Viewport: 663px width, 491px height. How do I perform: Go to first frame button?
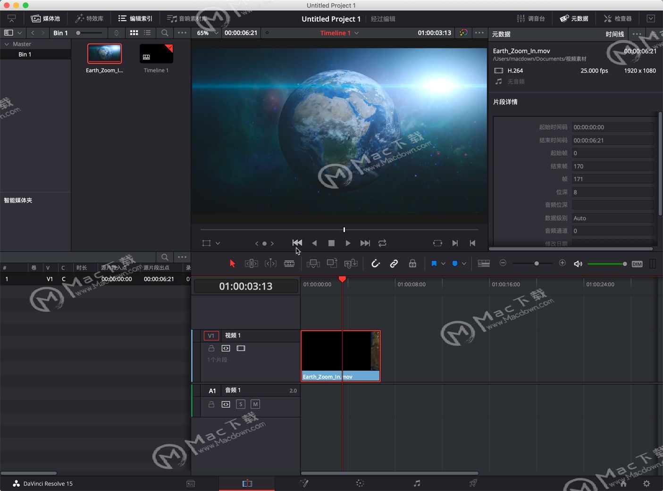coord(297,243)
